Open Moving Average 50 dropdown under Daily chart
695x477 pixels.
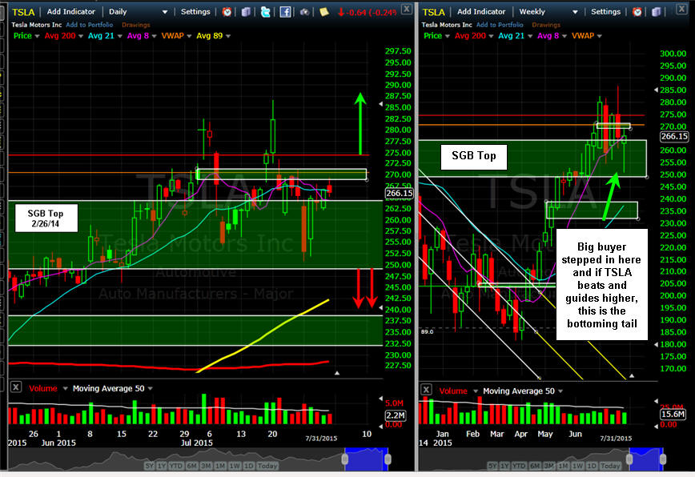151,389
